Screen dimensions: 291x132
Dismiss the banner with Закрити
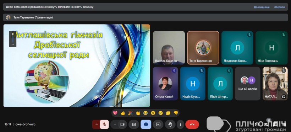coord(279,7)
